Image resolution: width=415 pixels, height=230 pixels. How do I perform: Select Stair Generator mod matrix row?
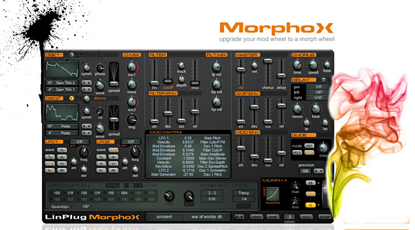pyautogui.click(x=188, y=174)
